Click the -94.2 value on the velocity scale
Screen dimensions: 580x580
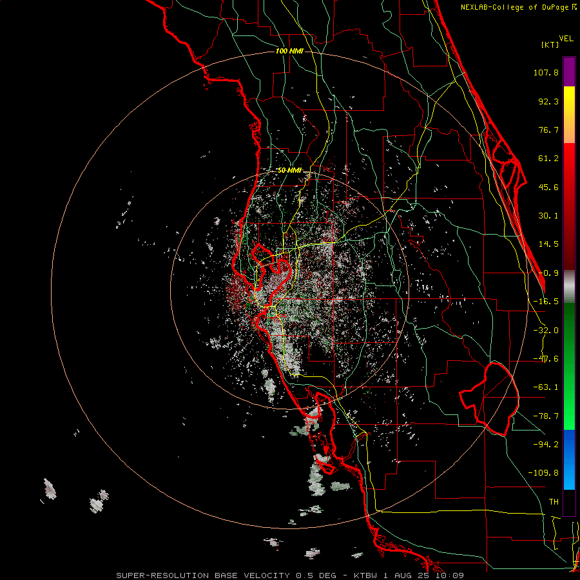pos(546,444)
